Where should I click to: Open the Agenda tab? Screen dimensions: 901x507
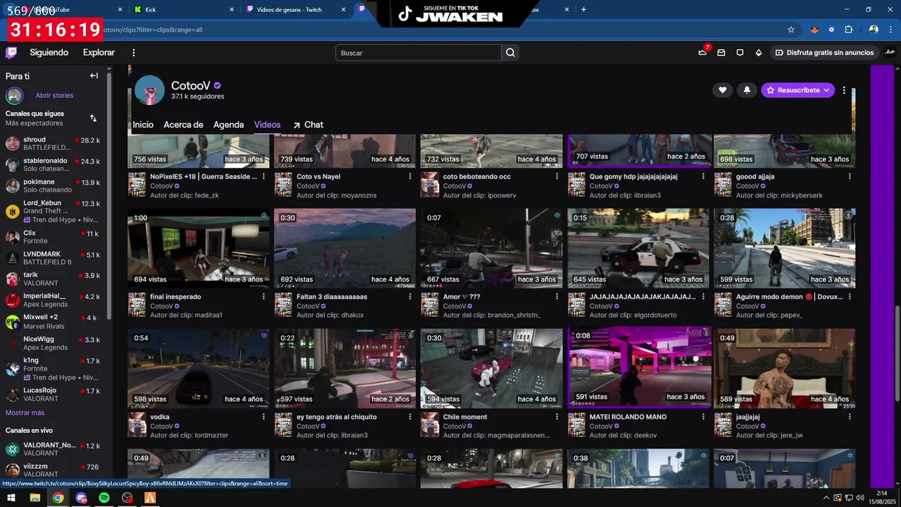click(229, 125)
